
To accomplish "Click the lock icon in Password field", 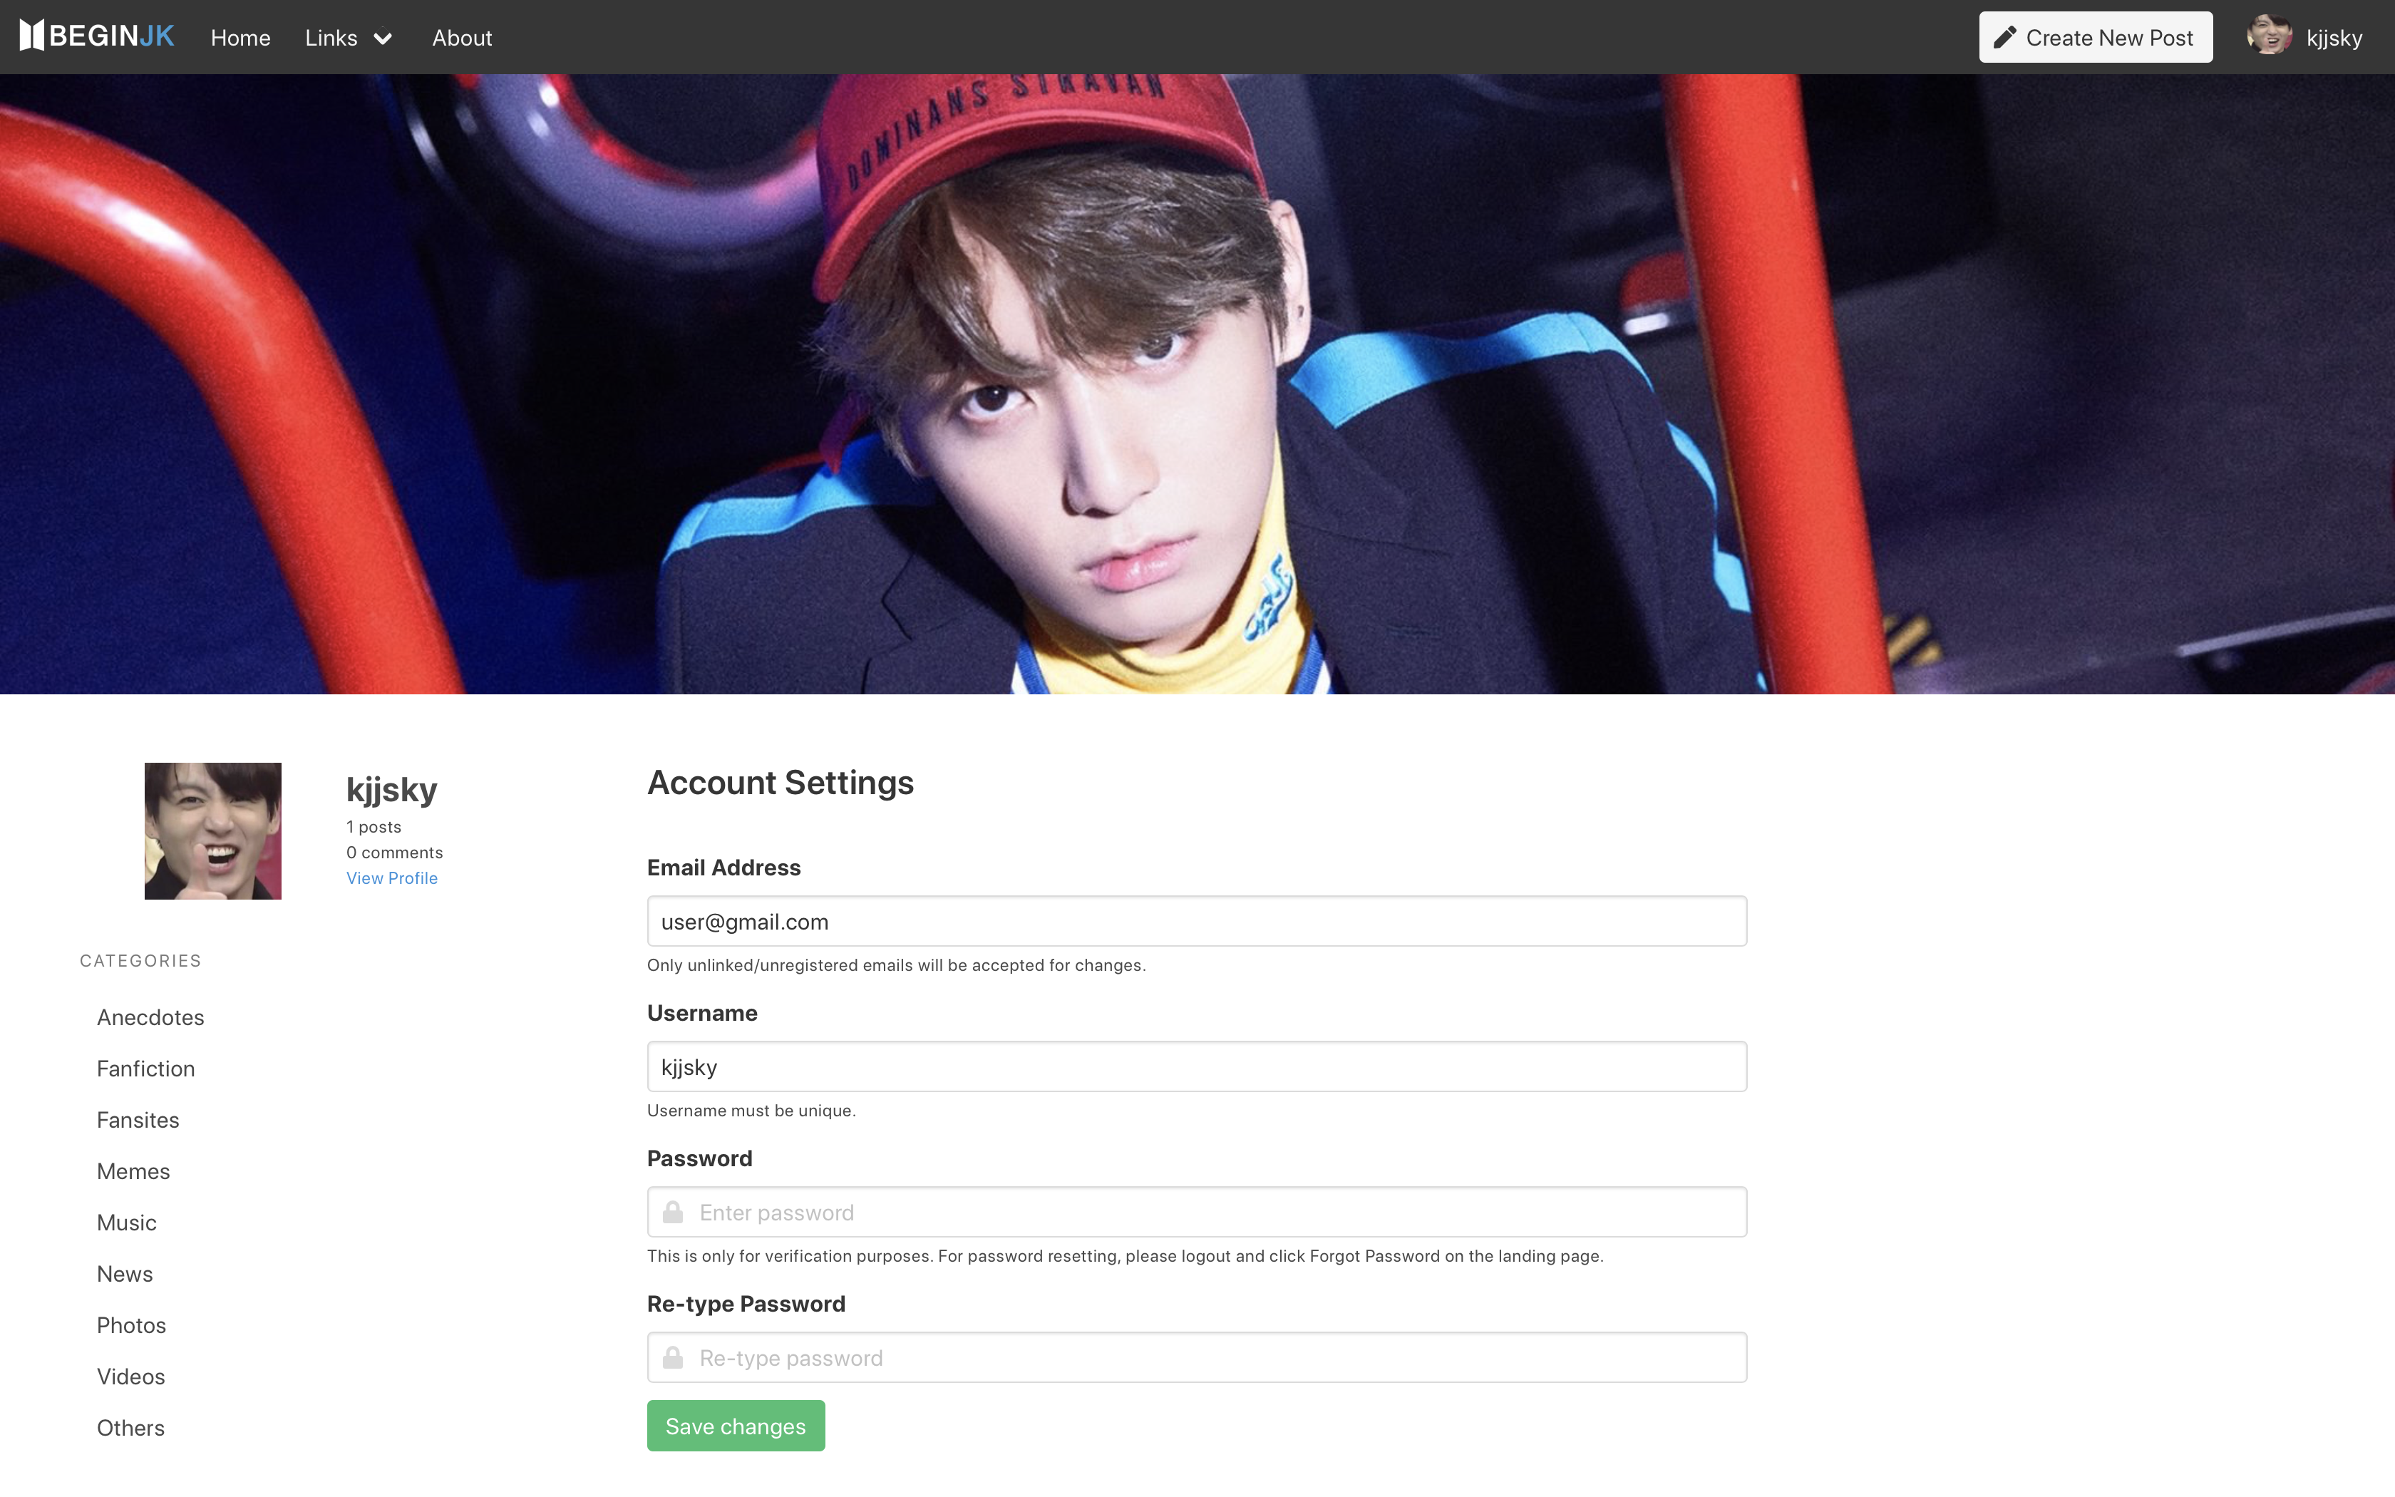I will point(673,1212).
